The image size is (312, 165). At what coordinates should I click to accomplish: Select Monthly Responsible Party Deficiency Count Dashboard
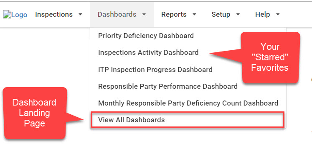(x=188, y=103)
